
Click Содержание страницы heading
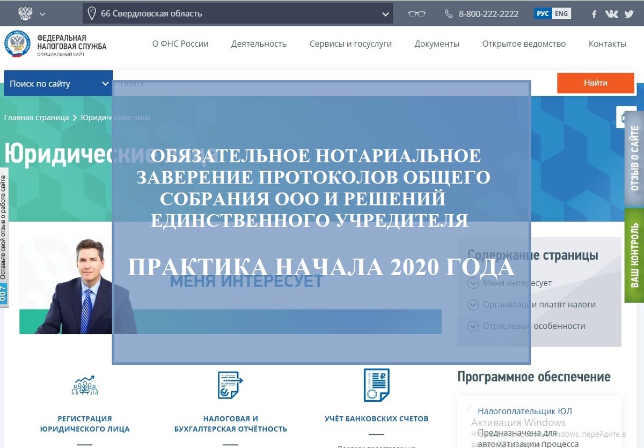pos(533,255)
